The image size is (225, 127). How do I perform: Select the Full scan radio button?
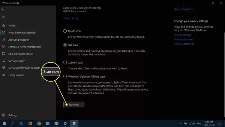coord(65,45)
